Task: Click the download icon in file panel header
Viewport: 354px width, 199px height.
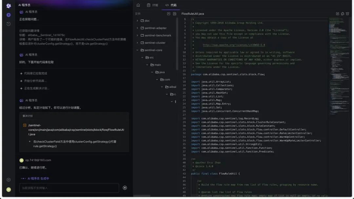Action: pos(169,14)
